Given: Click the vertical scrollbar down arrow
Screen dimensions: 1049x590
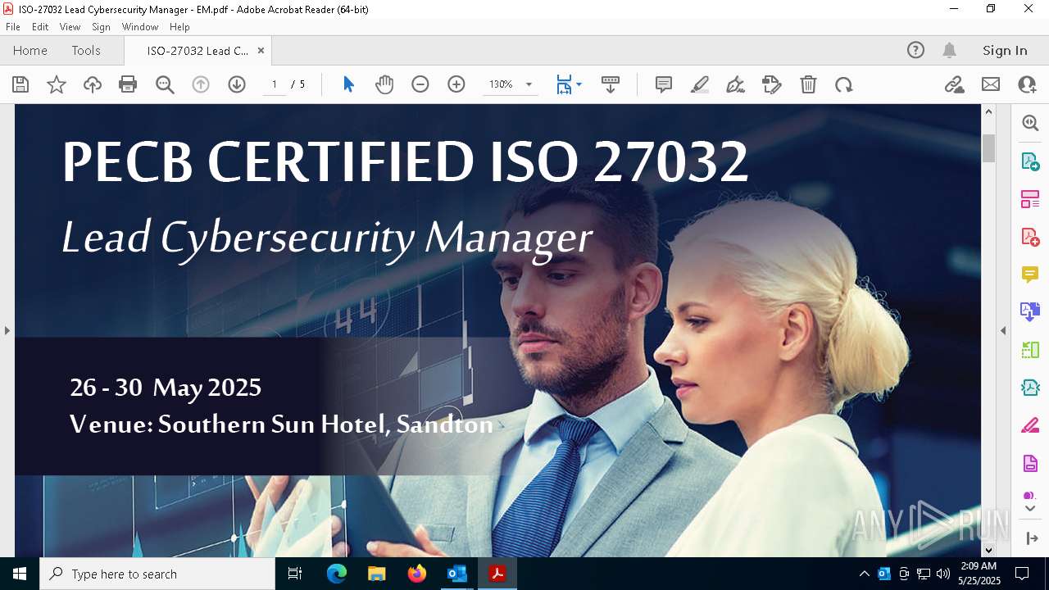Looking at the screenshot, I should pos(988,550).
